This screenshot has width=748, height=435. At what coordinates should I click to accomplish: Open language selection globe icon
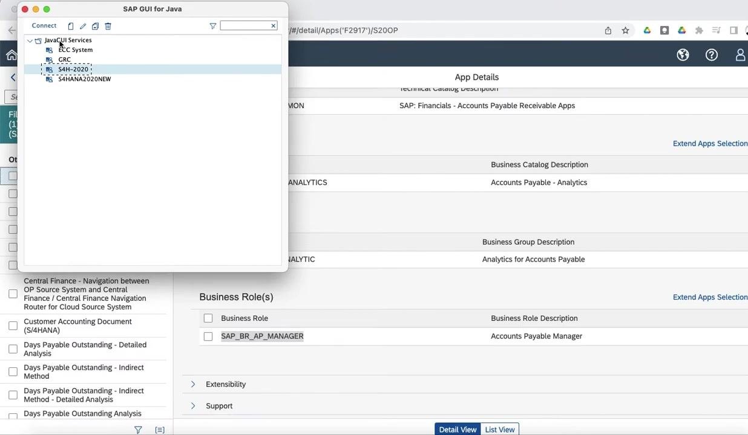[x=683, y=55]
